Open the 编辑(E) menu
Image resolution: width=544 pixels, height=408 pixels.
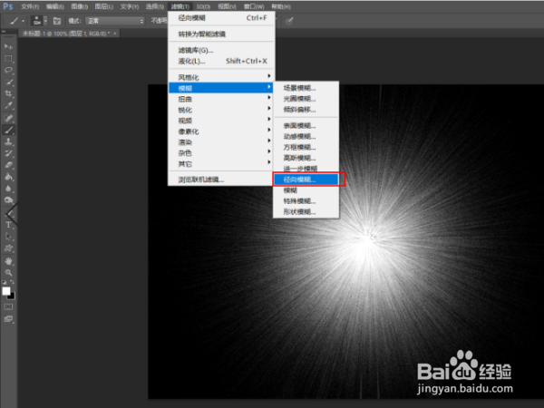coord(54,6)
